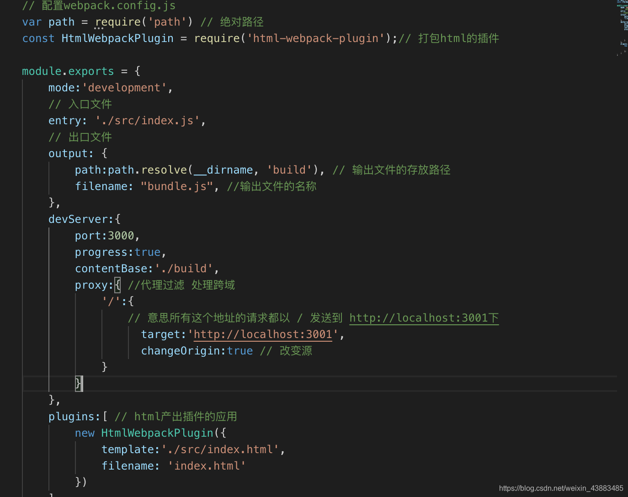
Task: Click the closing brace at the text cursor line
Action: point(78,383)
